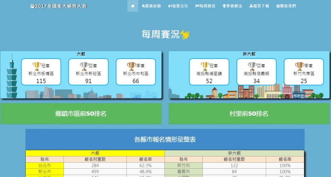Viewport: 331px width, 177px height.
Task: Click the 南投縣信義鄉 runner-up name
Action: point(257,74)
